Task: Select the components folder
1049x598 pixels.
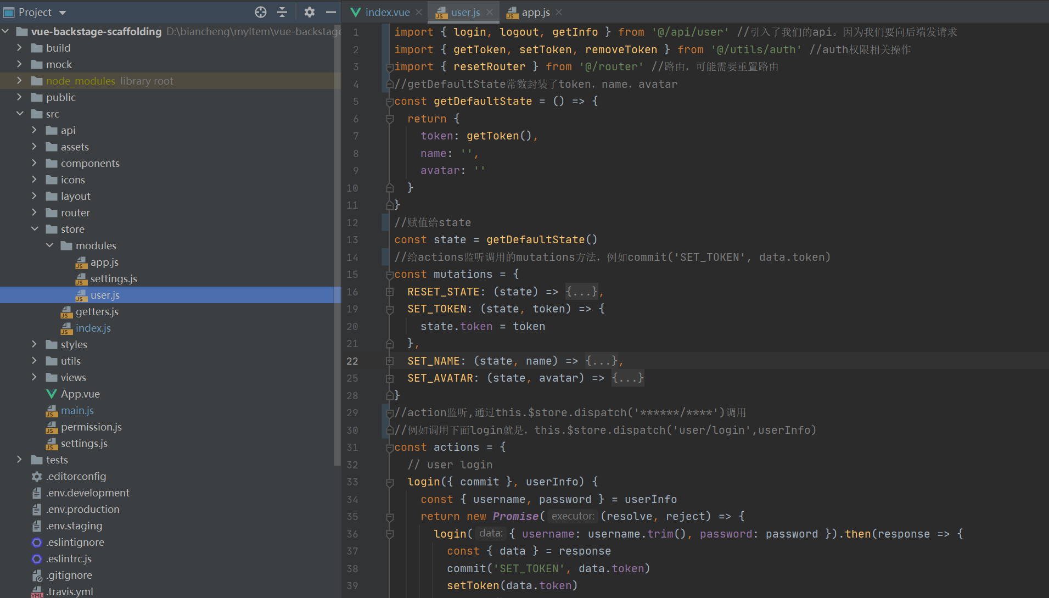Action: tap(90, 163)
